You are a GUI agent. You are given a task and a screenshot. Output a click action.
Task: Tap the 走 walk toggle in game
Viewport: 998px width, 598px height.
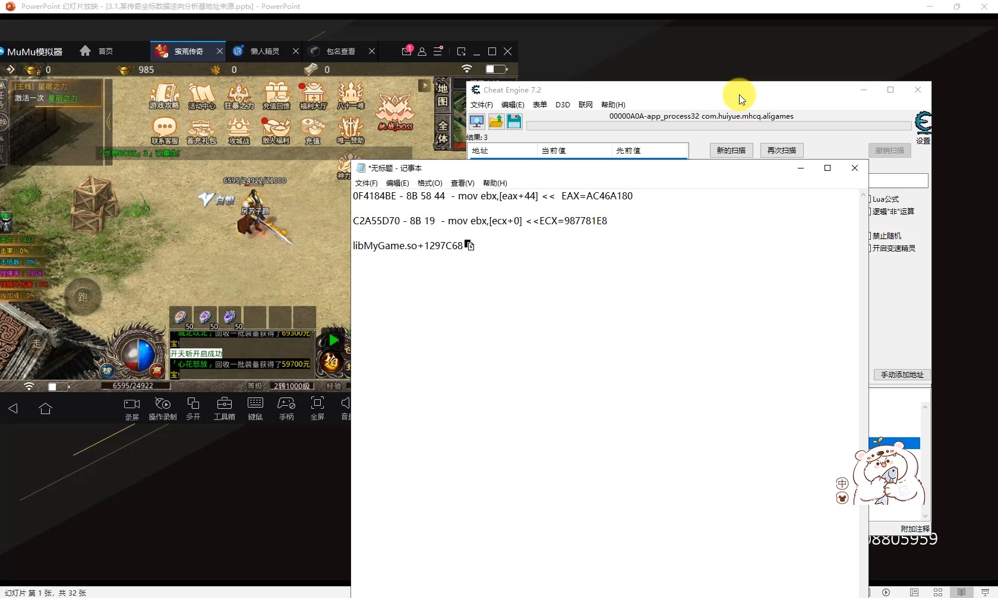pyautogui.click(x=36, y=343)
